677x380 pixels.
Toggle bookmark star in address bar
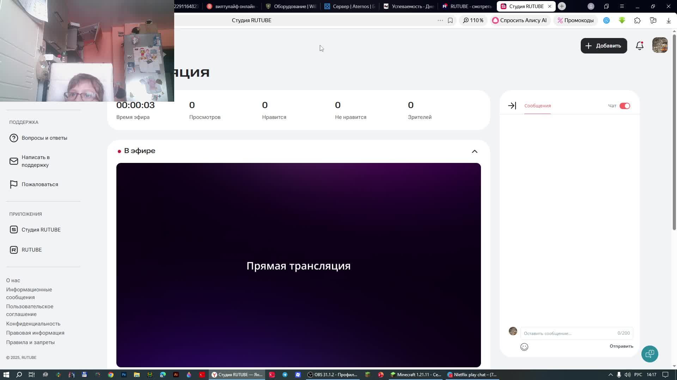[450, 20]
